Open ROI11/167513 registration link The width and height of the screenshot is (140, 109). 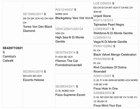click(x=103, y=20)
